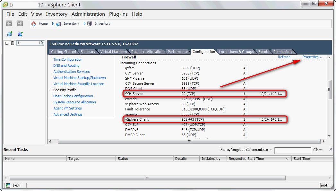Switch to Local Users & Groups tab
The width and height of the screenshot is (336, 191).
click(x=236, y=52)
